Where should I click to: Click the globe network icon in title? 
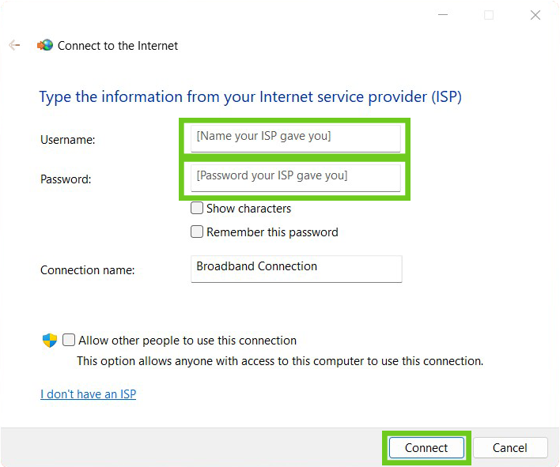45,46
